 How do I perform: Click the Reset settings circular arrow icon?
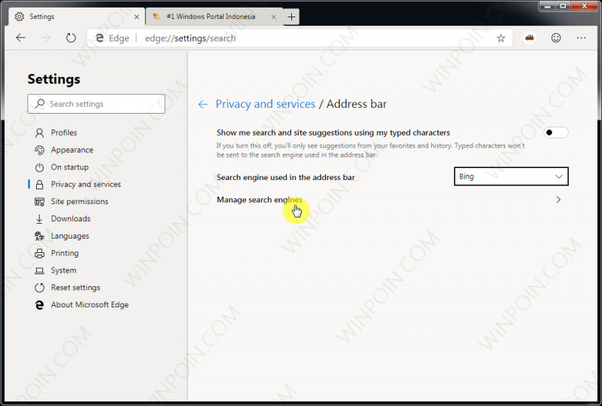[x=39, y=288]
